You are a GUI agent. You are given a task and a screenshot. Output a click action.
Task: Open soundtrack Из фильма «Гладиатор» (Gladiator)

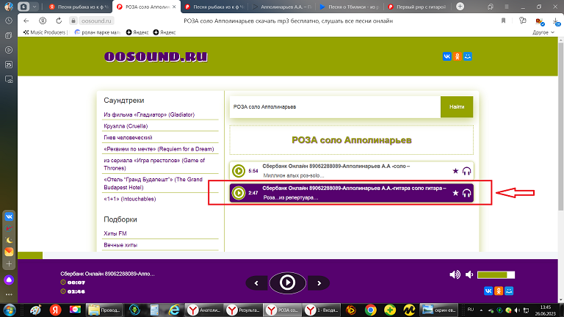(x=149, y=114)
